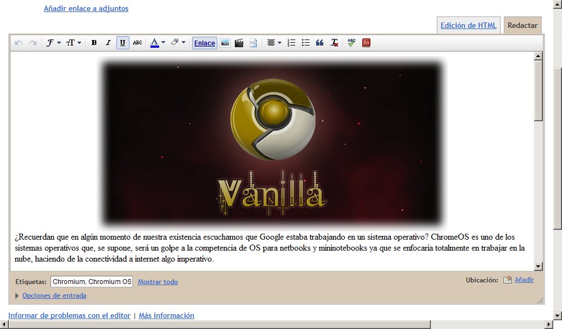The width and height of the screenshot is (562, 329).
Task: Click page horizontal scrollbar right arrow
Action: 549,325
